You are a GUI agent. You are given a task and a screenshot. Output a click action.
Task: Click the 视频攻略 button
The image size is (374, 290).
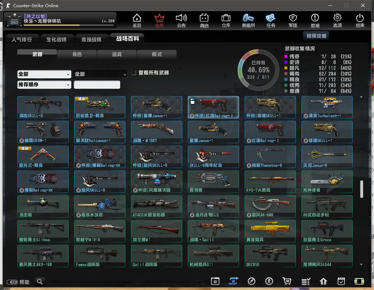coord(316,36)
